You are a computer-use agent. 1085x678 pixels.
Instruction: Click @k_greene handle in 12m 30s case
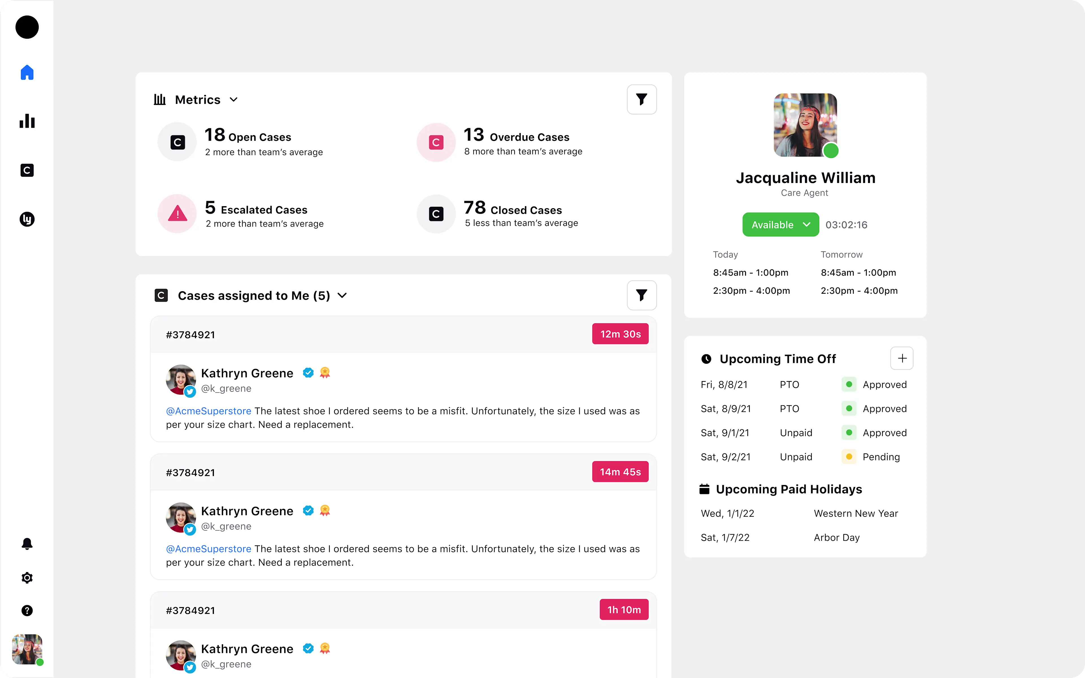226,388
